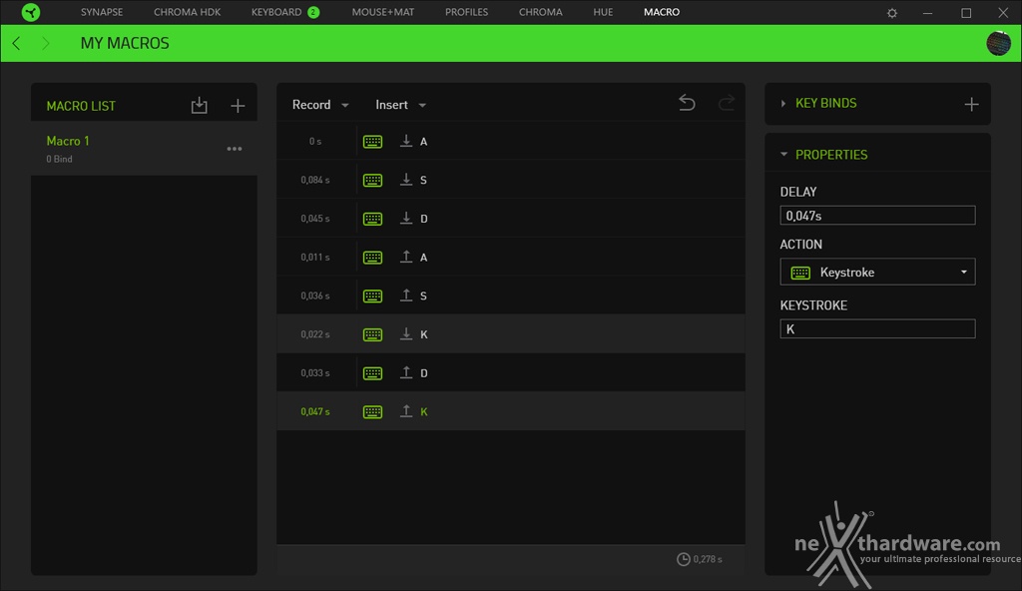Click keyboard icon in A key-down row
Image resolution: width=1022 pixels, height=591 pixels.
coord(373,142)
